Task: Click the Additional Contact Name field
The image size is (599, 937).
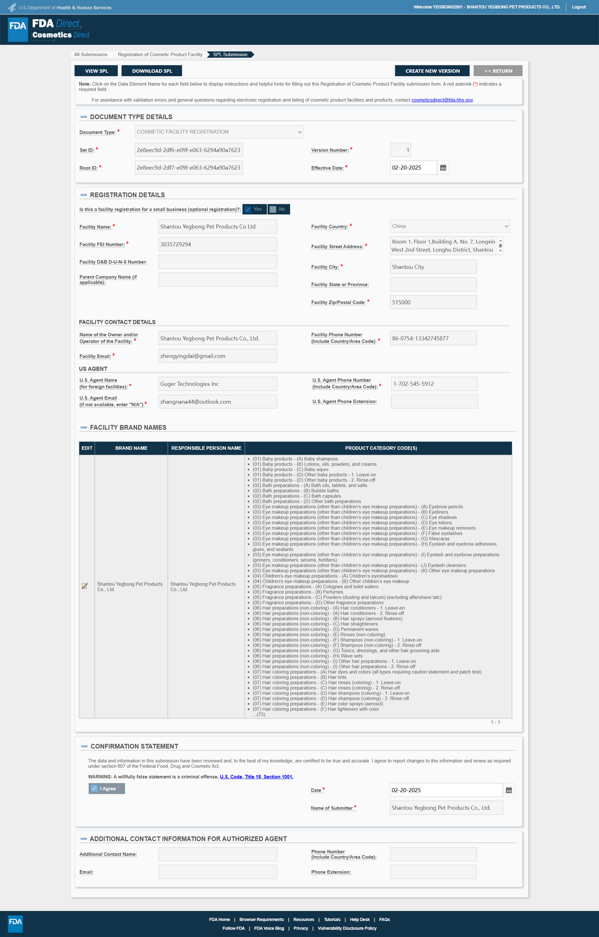Action: click(218, 854)
